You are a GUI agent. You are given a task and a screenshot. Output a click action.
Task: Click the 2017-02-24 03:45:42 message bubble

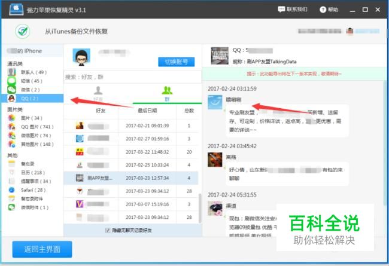point(287,174)
